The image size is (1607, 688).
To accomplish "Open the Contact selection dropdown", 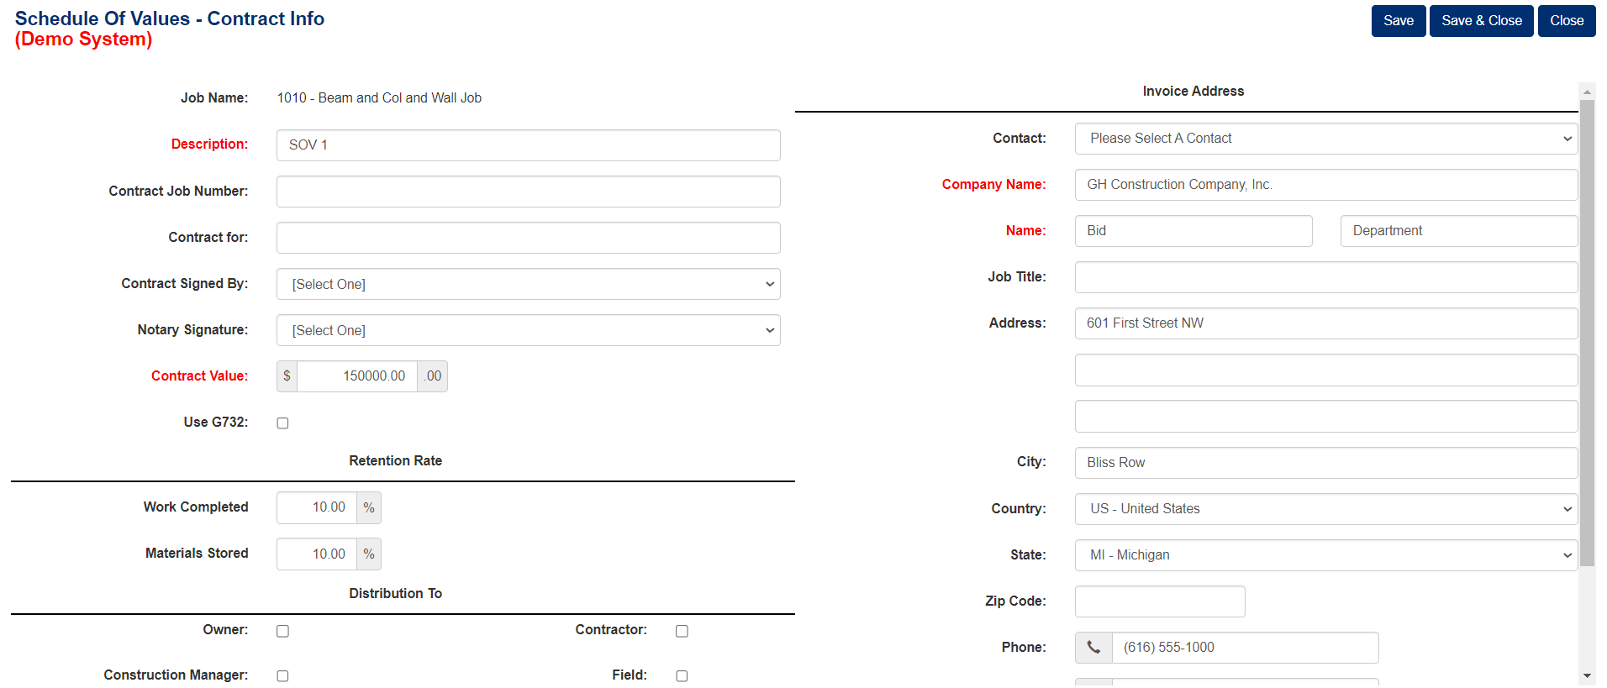I will click(1326, 139).
